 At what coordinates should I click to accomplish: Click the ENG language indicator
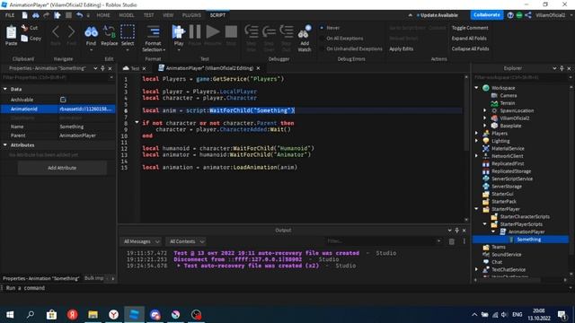(517, 315)
